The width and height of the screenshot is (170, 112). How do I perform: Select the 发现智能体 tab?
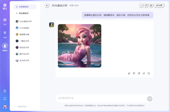click(25, 7)
